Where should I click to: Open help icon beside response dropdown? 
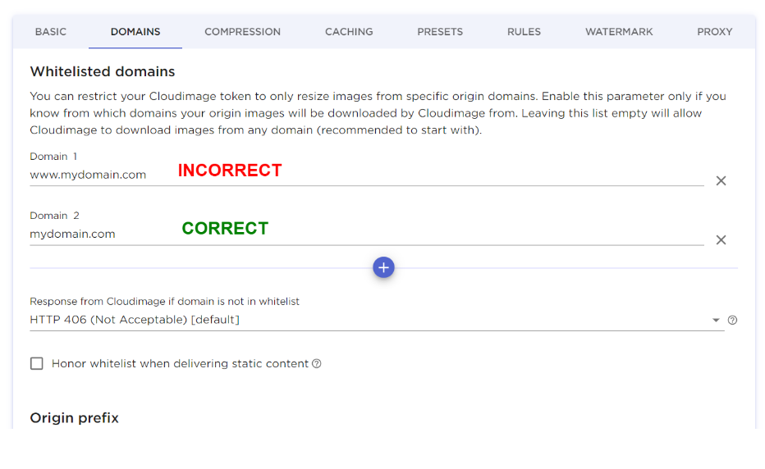733,320
